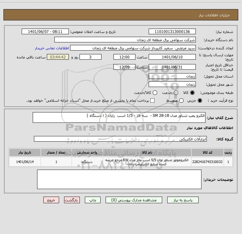Click the الکتروموتور شناور product name cell
242x234 pixels.
(x=147, y=162)
